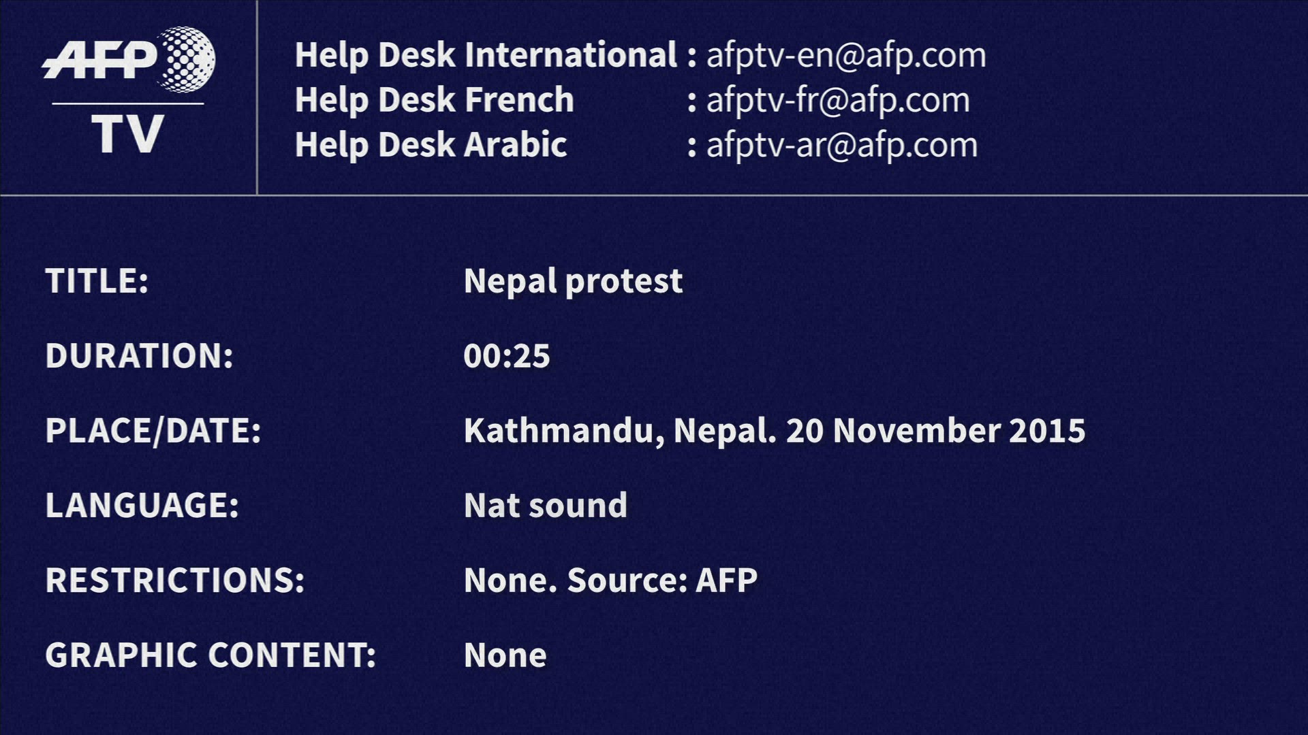Screen dimensions: 1308x735
Task: Click the Nepal protest title text
Action: click(x=573, y=281)
